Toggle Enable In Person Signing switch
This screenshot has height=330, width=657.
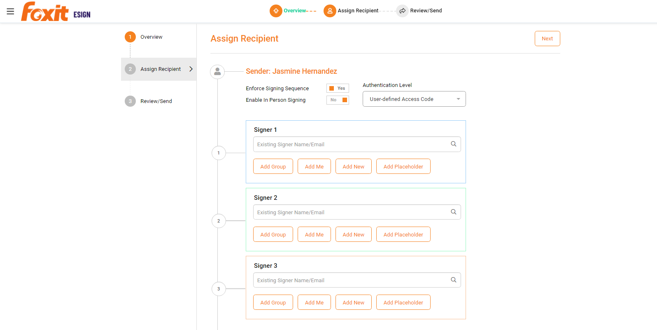point(338,100)
